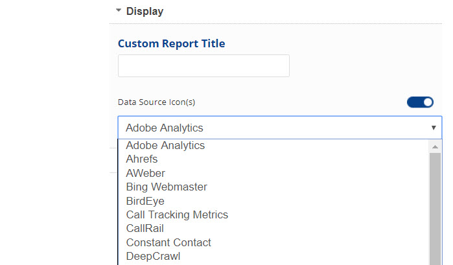Click the dropdown arrow beside Adobe Analytics
This screenshot has height=265, width=453.
(434, 128)
